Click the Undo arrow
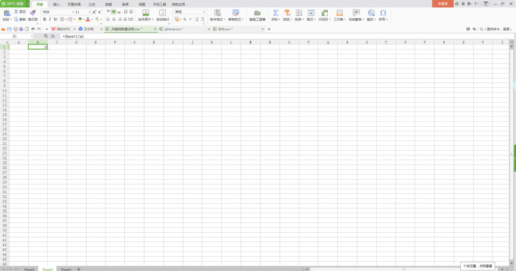The width and height of the screenshot is (516, 271). tap(33, 30)
